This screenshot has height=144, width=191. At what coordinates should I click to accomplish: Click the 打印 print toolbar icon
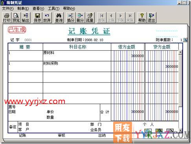pyautogui.click(x=7, y=18)
